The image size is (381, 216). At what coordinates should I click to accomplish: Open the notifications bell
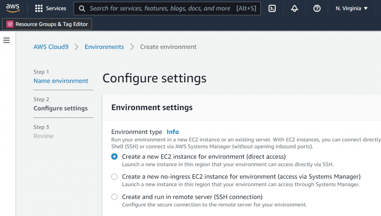coord(294,8)
